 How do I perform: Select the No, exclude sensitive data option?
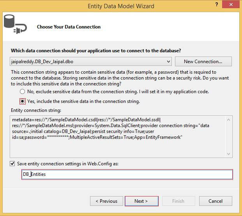pyautogui.click(x=22, y=92)
